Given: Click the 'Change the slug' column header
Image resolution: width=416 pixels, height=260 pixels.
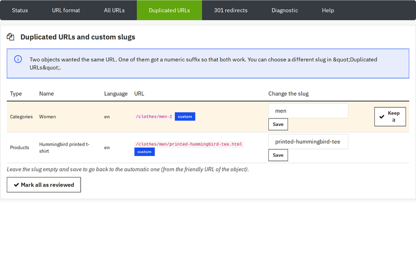Looking at the screenshot, I should click(x=289, y=94).
